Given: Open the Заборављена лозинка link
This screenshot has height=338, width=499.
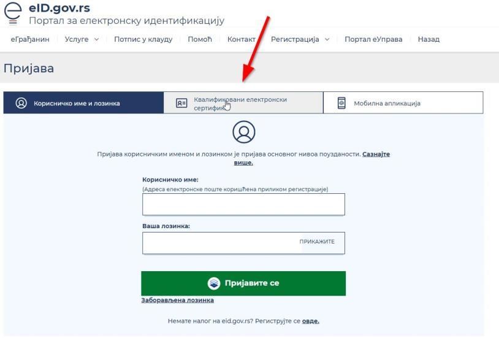Looking at the screenshot, I should 178,300.
